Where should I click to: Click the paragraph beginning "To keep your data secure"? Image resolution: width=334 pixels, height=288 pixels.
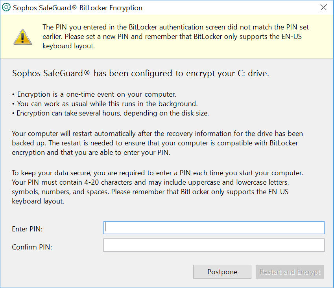[x=157, y=187]
